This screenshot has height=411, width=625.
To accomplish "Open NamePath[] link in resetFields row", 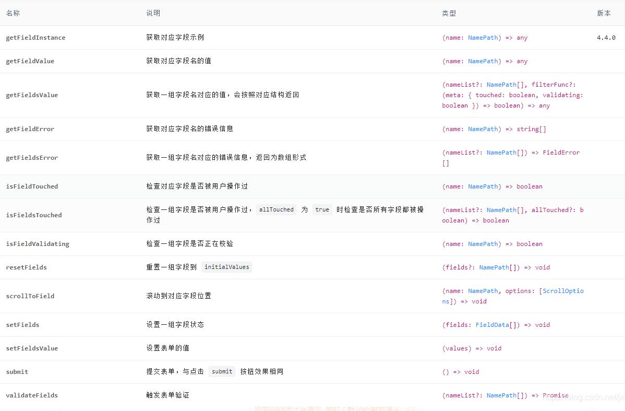I will (494, 267).
